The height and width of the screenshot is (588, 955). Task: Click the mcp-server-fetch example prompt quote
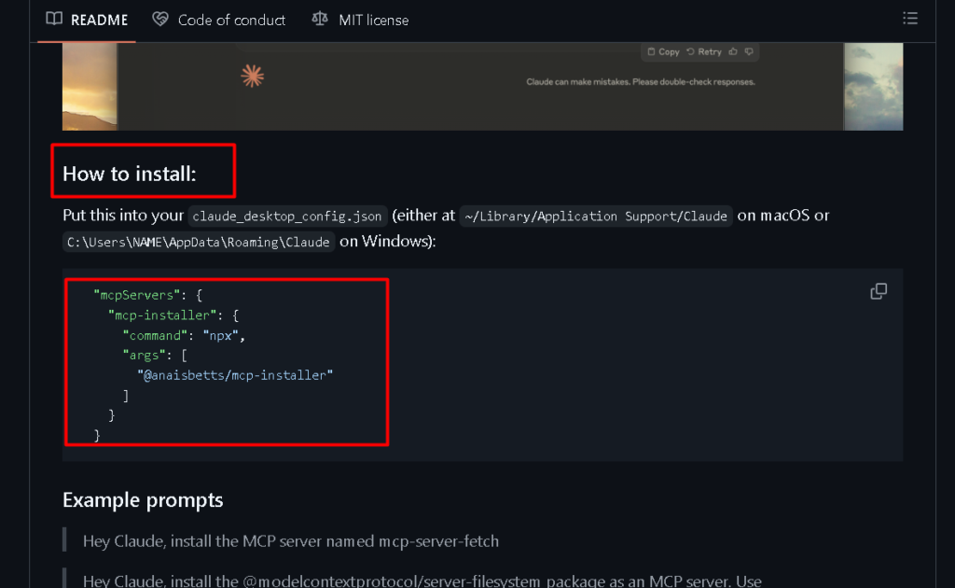click(x=291, y=541)
